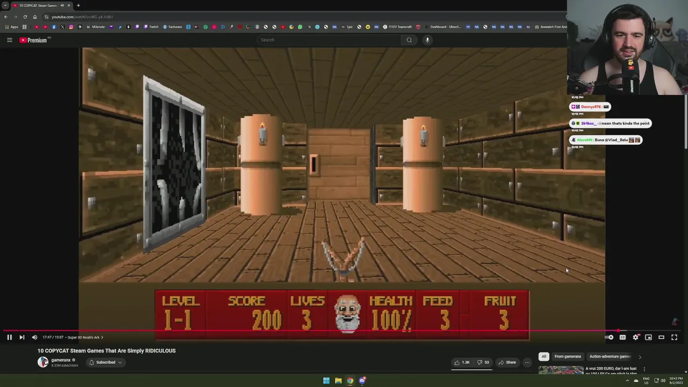Screen dimensions: 688x387
Task: Open WhatsApp bookmark icon
Action: click(x=300, y=27)
